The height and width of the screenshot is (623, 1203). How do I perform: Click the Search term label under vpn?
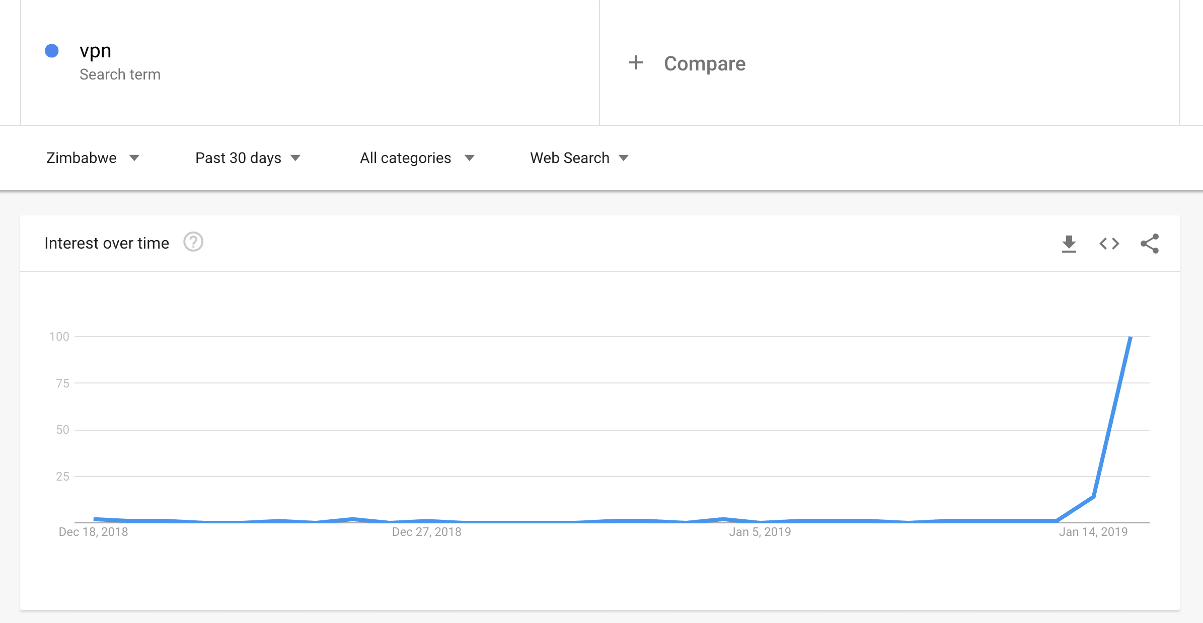coord(120,74)
